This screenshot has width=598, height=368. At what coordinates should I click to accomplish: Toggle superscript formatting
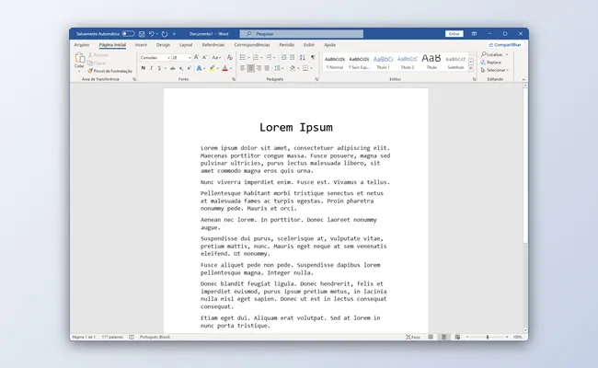(189, 68)
